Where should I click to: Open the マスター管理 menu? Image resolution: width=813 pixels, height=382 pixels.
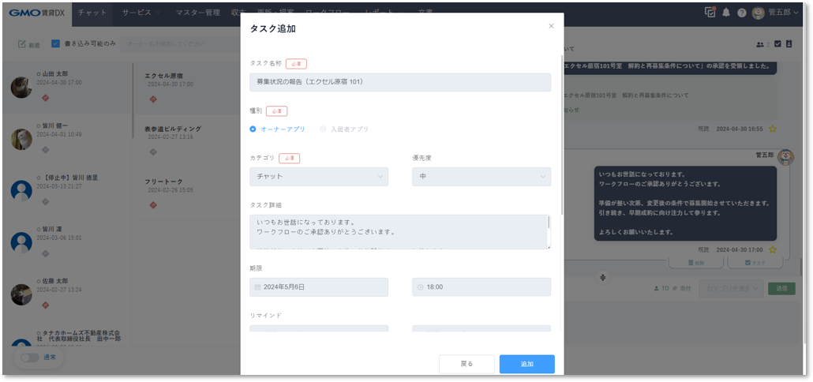tap(197, 13)
